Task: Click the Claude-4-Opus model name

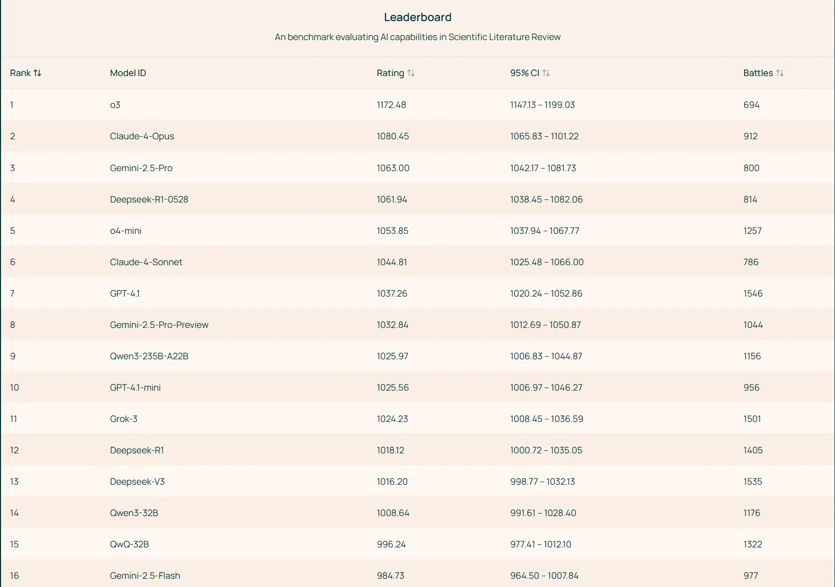Action: coord(142,136)
